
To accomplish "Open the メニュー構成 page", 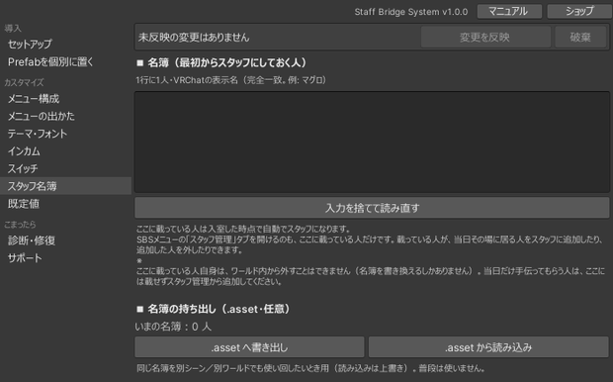I will click(x=65, y=99).
